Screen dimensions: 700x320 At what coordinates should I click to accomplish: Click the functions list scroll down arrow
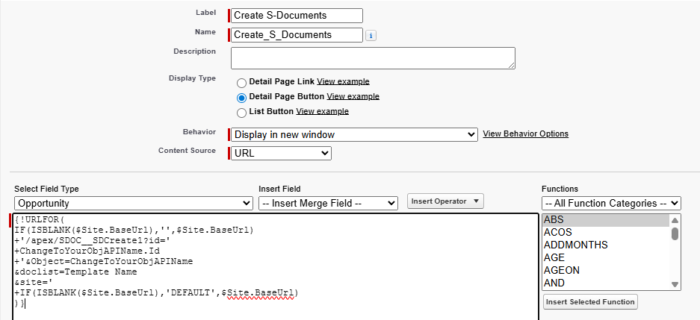(675, 284)
